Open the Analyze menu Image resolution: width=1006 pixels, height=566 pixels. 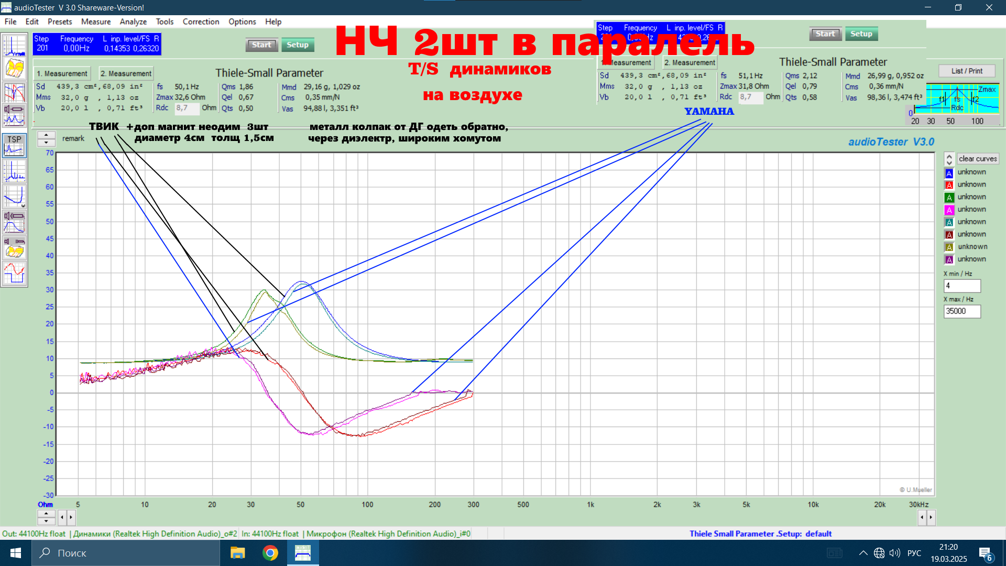pyautogui.click(x=133, y=21)
